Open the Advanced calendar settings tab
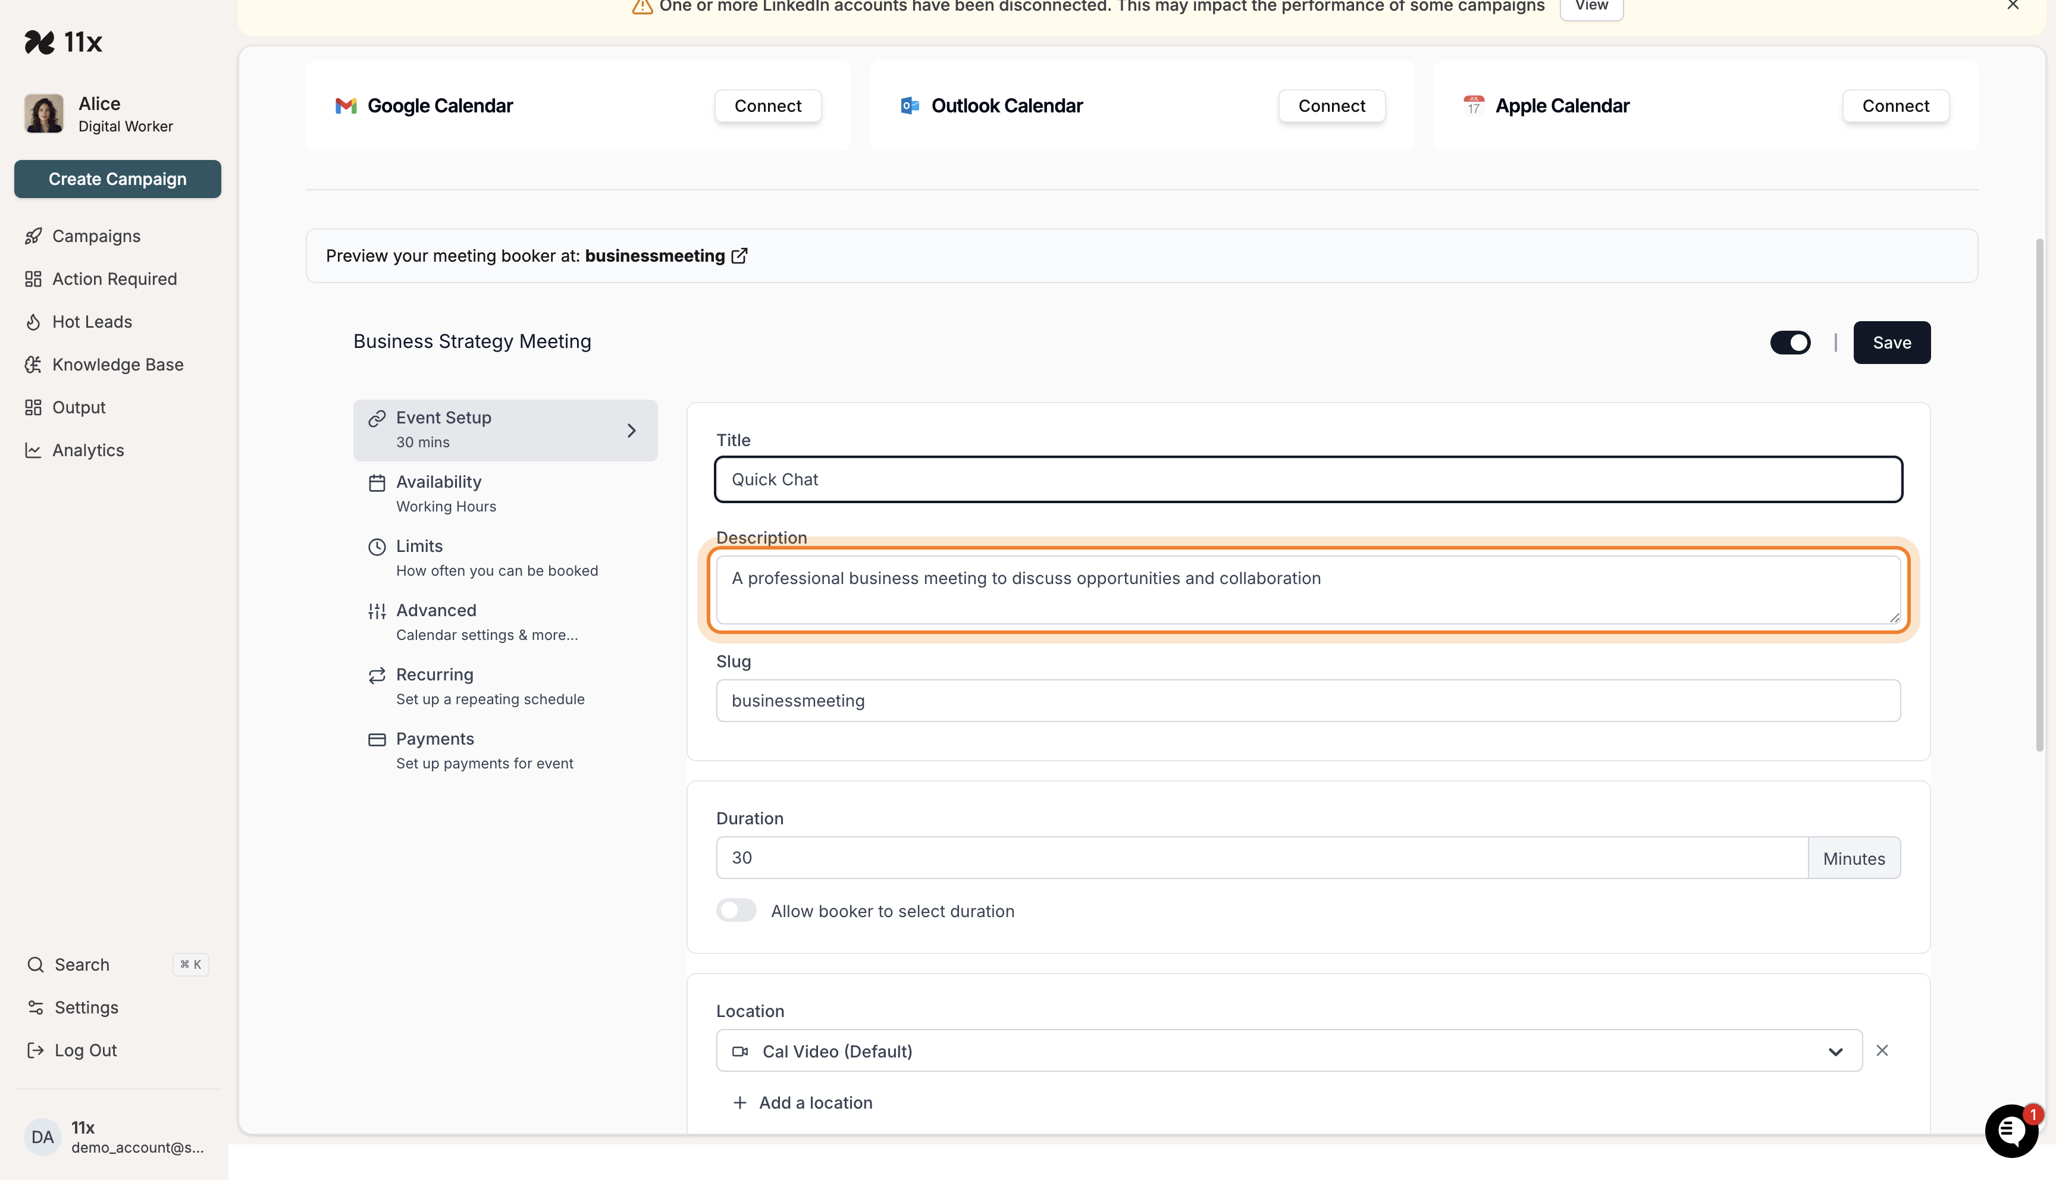This screenshot has height=1180, width=2056. pos(436,621)
